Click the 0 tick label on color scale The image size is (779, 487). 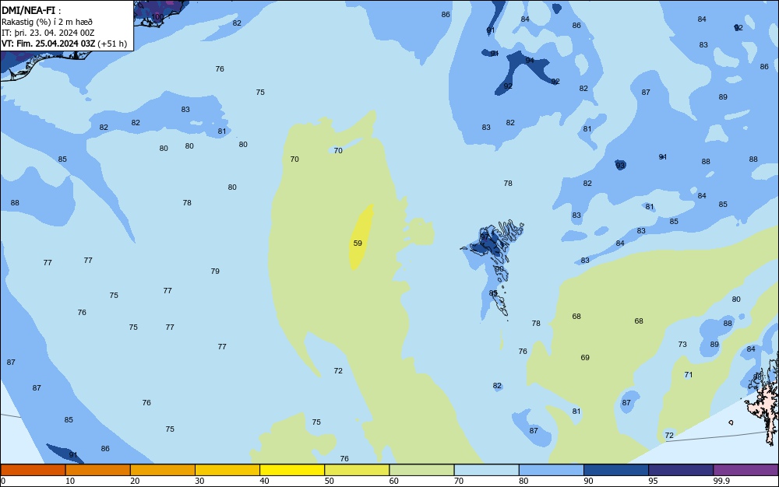[x=3, y=481]
